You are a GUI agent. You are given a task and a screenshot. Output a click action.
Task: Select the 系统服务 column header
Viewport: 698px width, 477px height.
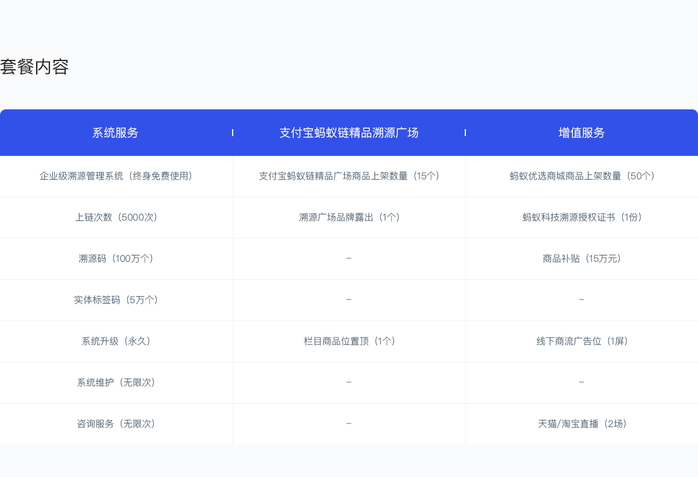(116, 133)
